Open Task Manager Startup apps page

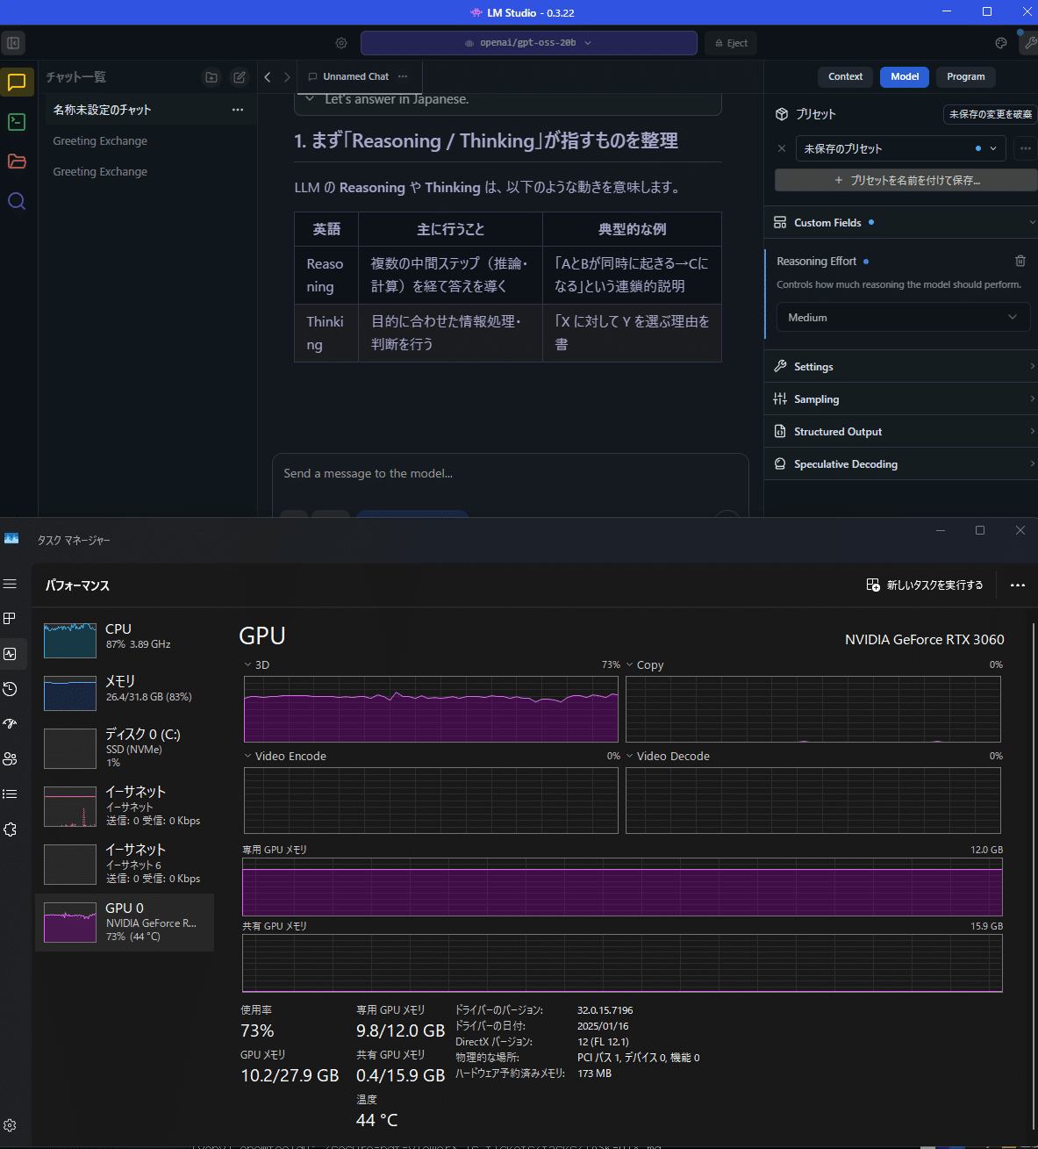pyautogui.click(x=11, y=724)
